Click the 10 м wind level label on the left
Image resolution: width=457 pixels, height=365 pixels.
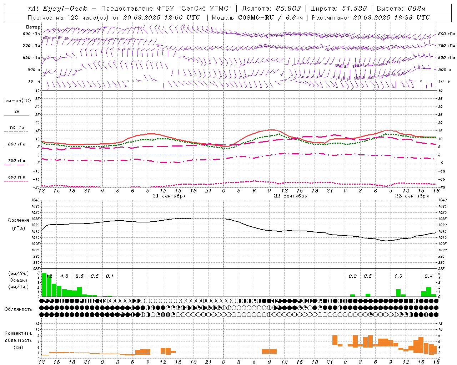[x=34, y=81]
